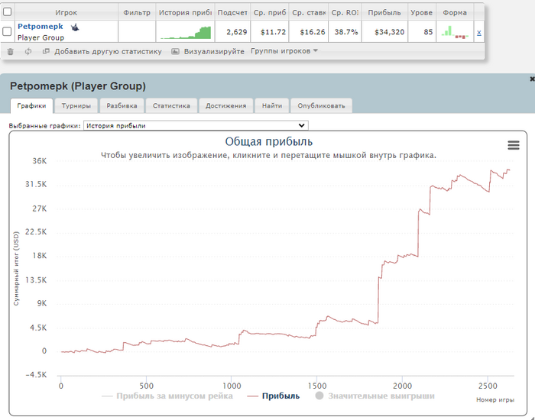Open the Опубликовать tab
The image size is (535, 420).
click(x=321, y=105)
